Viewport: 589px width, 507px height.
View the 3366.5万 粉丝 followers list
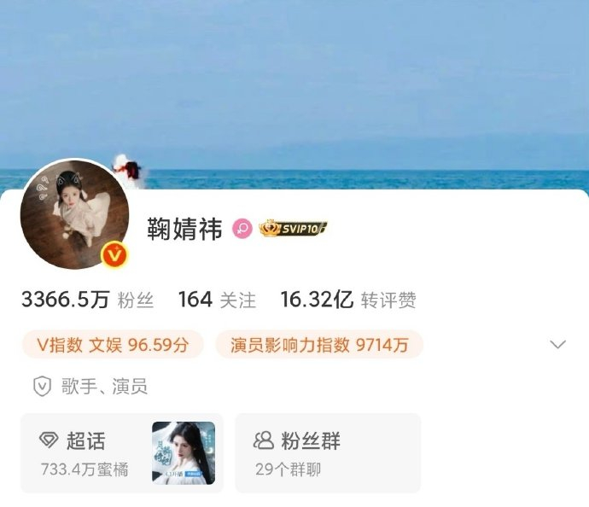[88, 300]
